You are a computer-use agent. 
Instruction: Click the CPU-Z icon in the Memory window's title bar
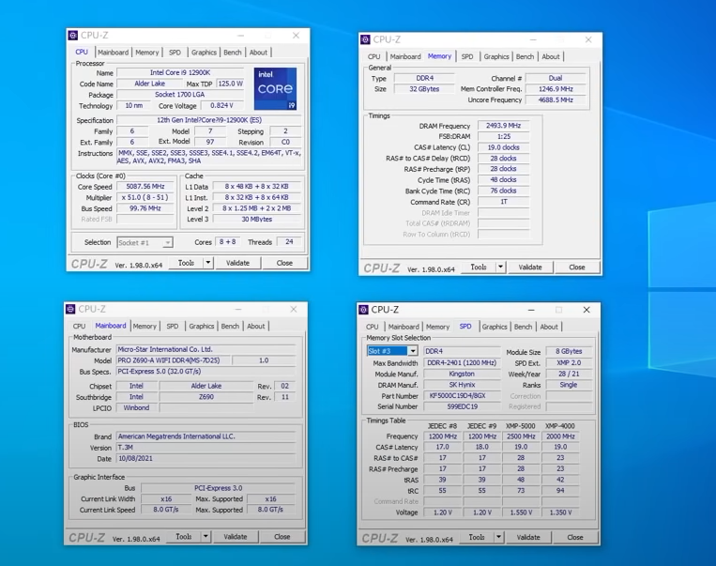coord(365,39)
